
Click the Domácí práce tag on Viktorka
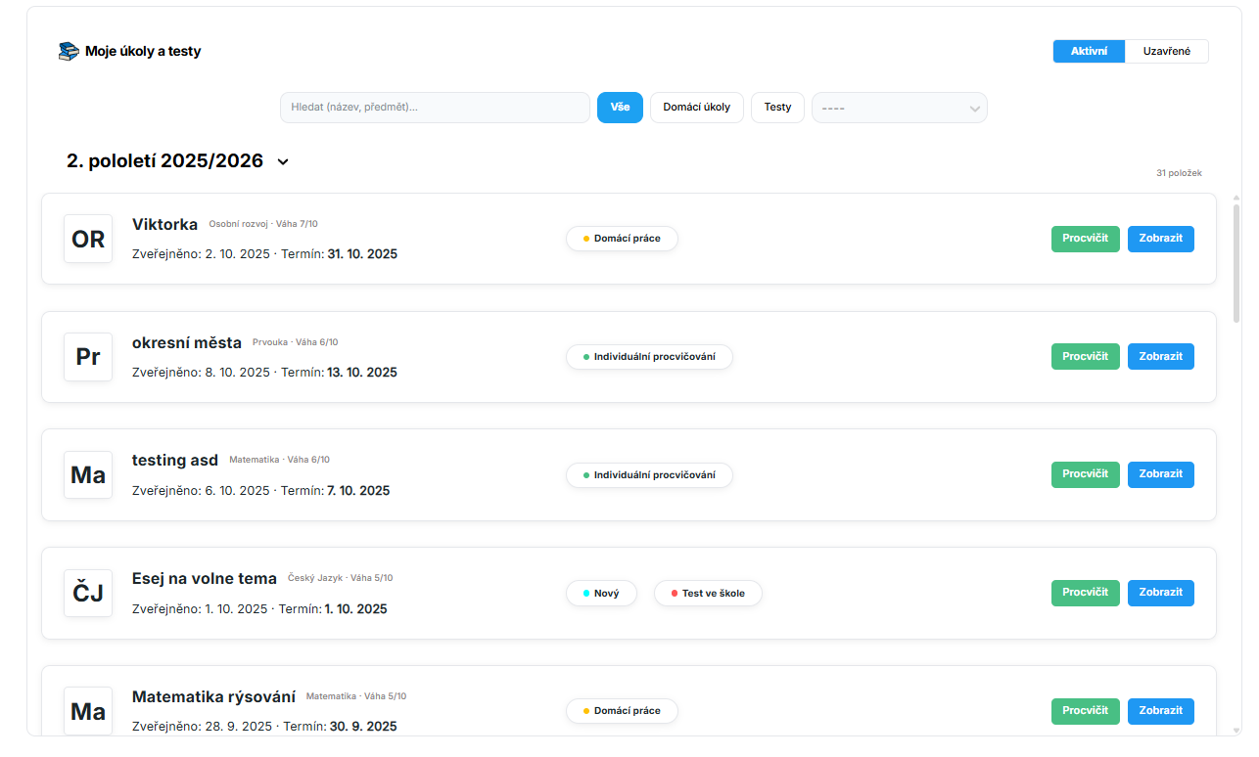622,239
